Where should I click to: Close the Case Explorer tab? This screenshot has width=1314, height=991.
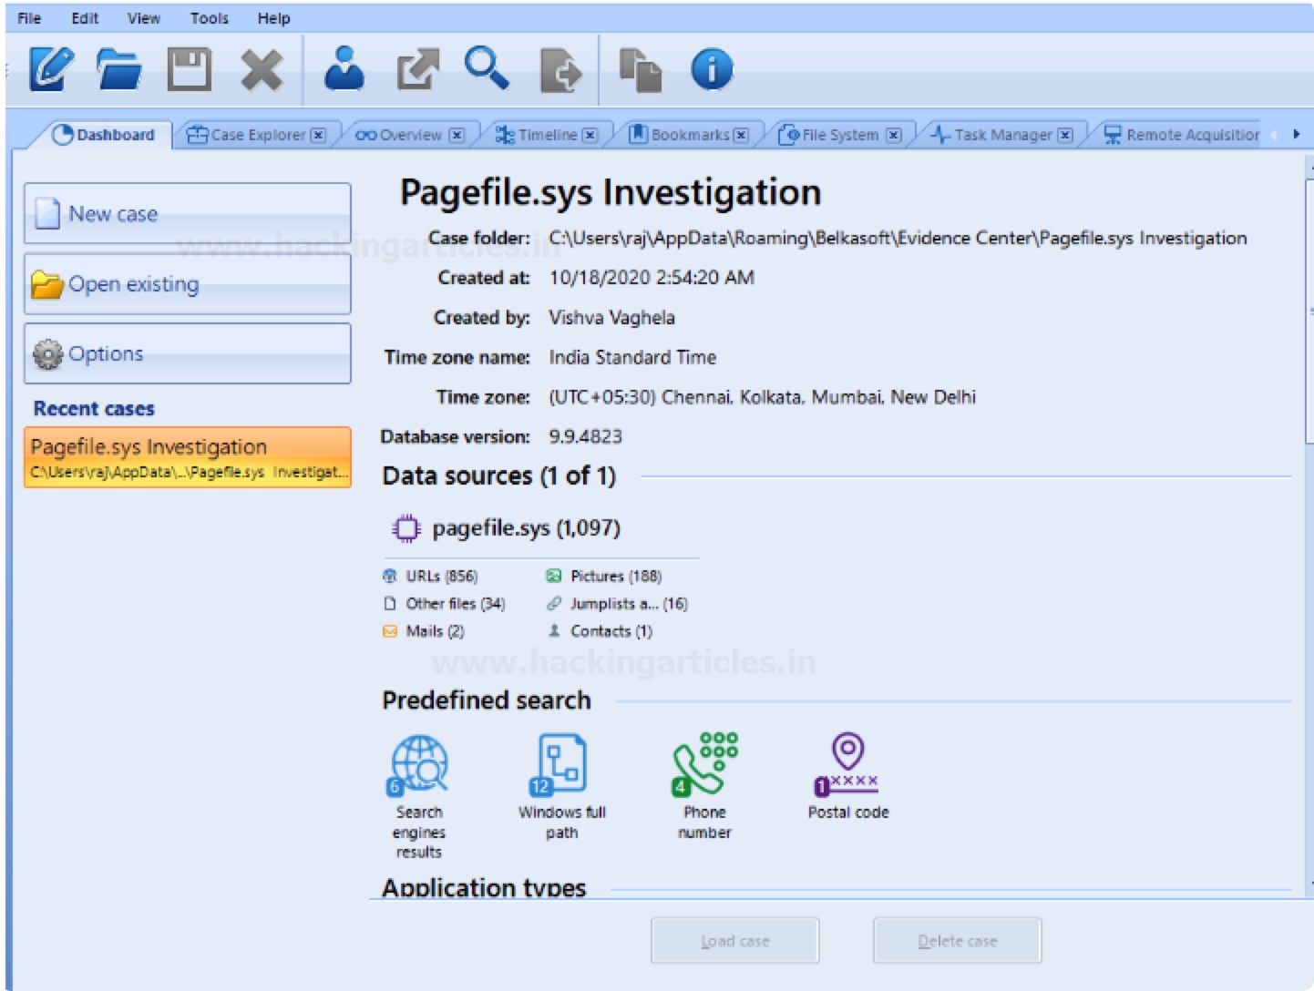click(318, 135)
